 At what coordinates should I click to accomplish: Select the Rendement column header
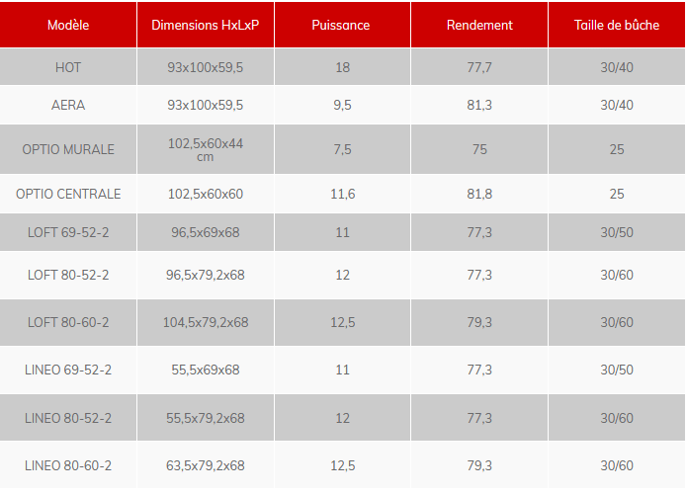point(479,25)
